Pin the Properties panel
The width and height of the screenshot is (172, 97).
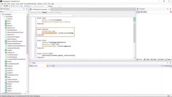pyautogui.click(x=168, y=9)
